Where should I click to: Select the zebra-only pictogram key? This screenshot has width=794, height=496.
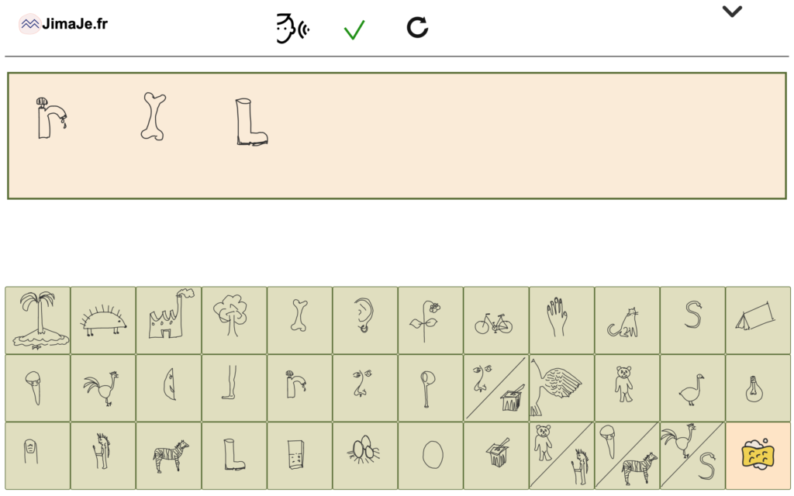click(x=168, y=456)
